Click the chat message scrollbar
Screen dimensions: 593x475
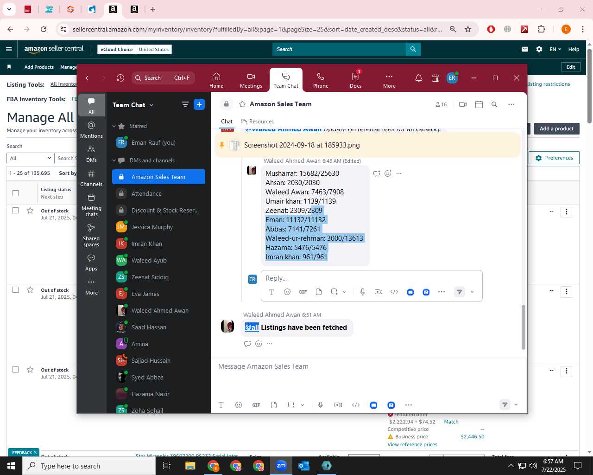pos(524,327)
